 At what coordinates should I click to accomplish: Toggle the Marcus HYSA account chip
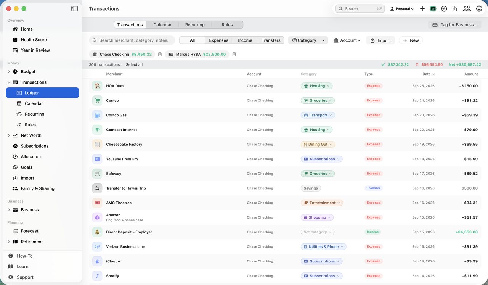[x=197, y=55]
